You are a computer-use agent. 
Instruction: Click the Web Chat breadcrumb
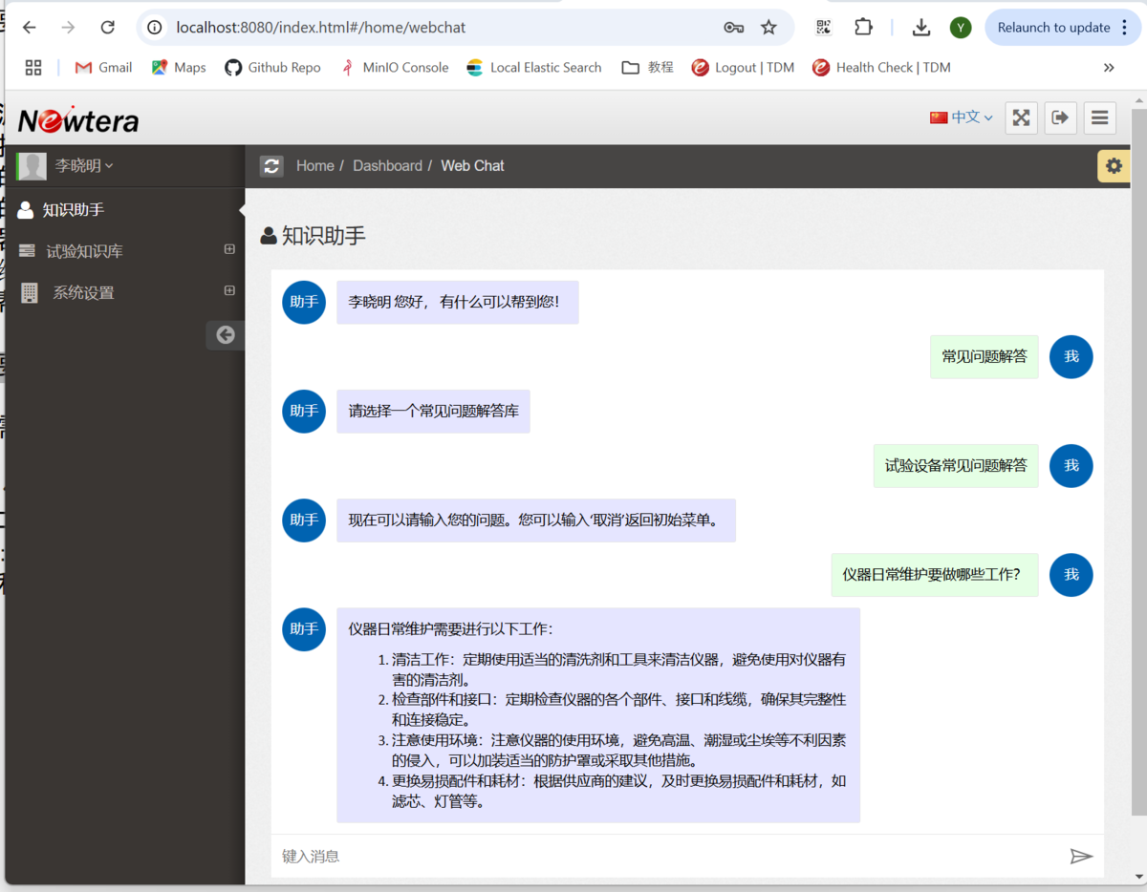[472, 166]
